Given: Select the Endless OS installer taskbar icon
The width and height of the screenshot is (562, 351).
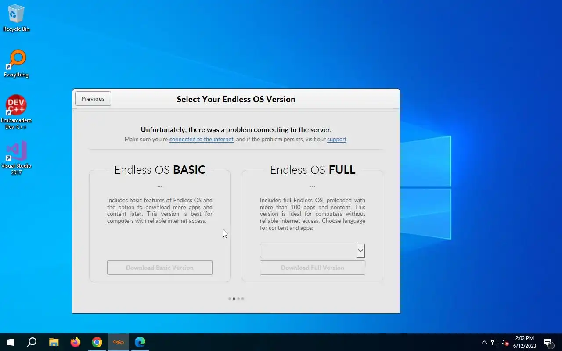Looking at the screenshot, I should click(x=119, y=342).
